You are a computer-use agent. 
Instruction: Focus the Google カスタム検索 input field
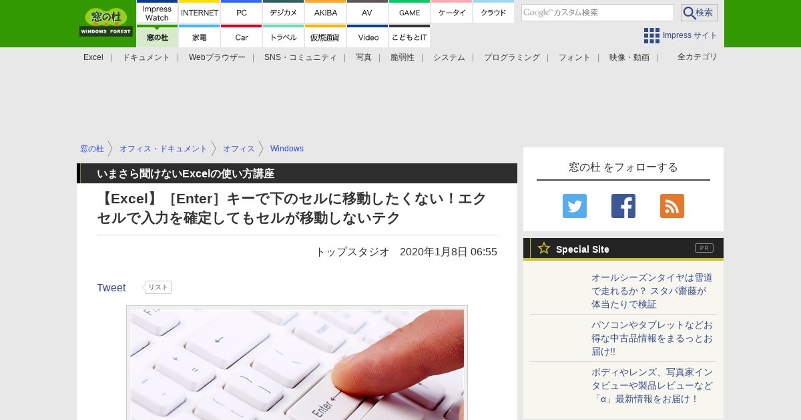click(597, 13)
